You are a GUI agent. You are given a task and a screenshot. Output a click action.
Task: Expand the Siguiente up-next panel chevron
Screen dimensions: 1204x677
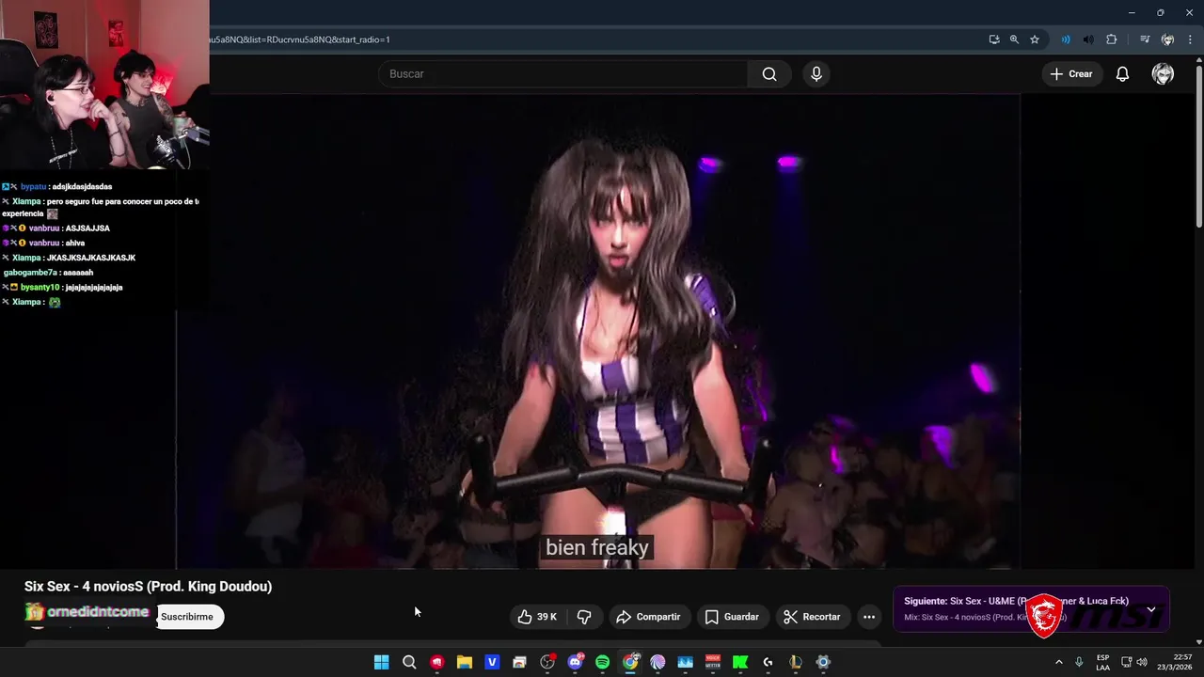[x=1150, y=609]
